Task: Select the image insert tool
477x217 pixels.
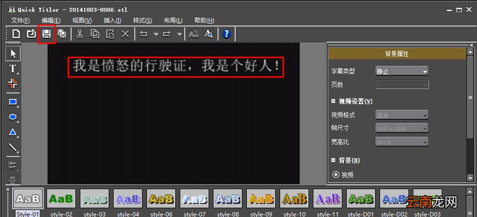Action: 13,84
